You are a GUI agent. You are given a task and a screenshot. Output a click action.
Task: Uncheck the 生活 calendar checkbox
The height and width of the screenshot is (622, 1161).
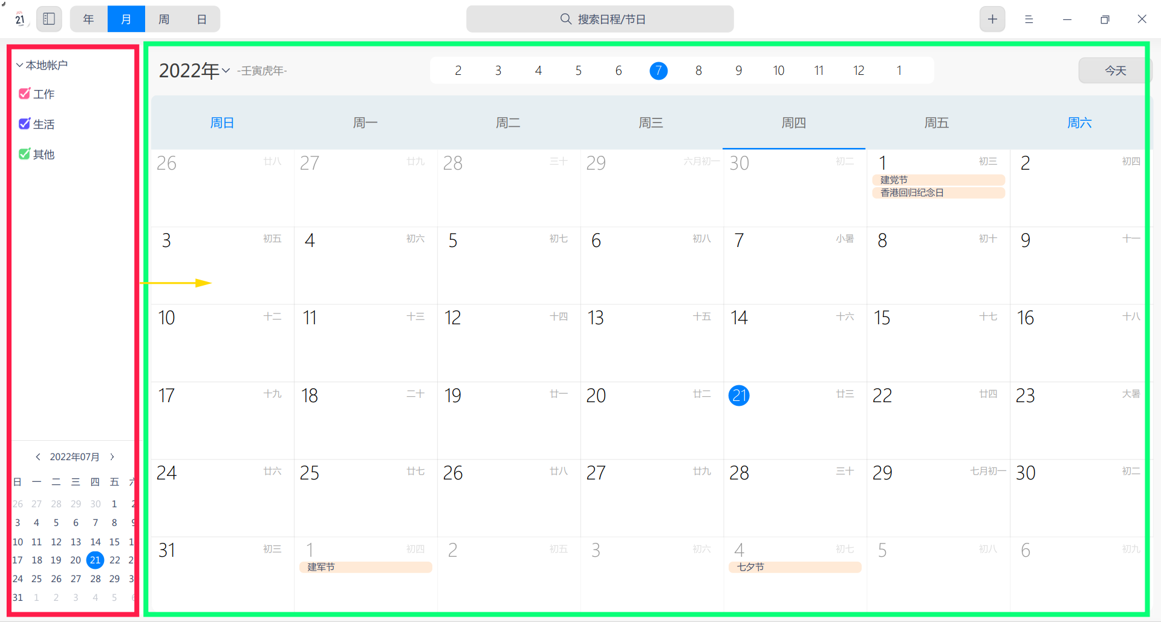[x=24, y=124]
